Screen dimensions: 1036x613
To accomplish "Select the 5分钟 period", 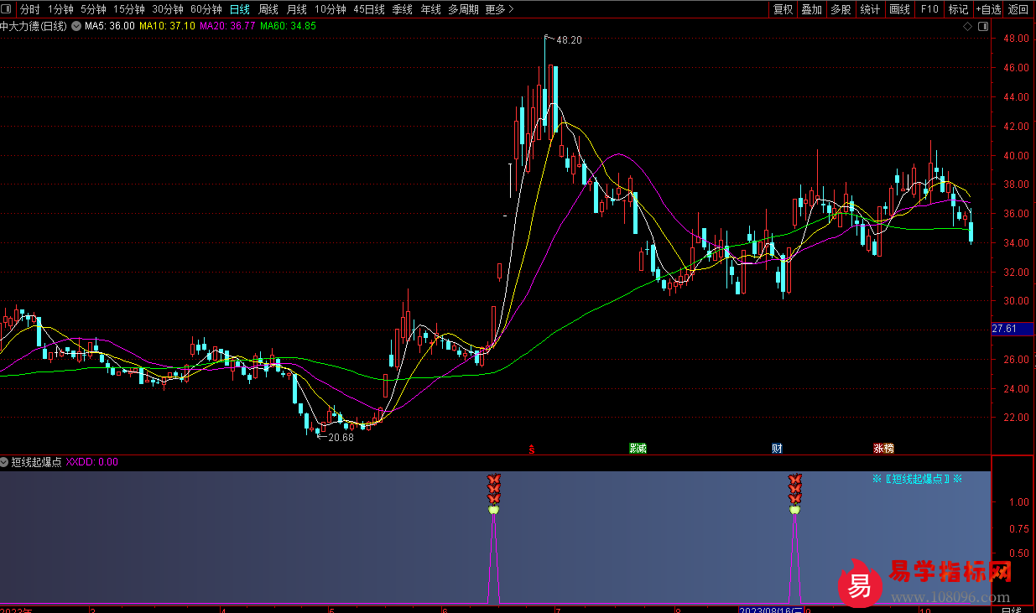I will [93, 9].
